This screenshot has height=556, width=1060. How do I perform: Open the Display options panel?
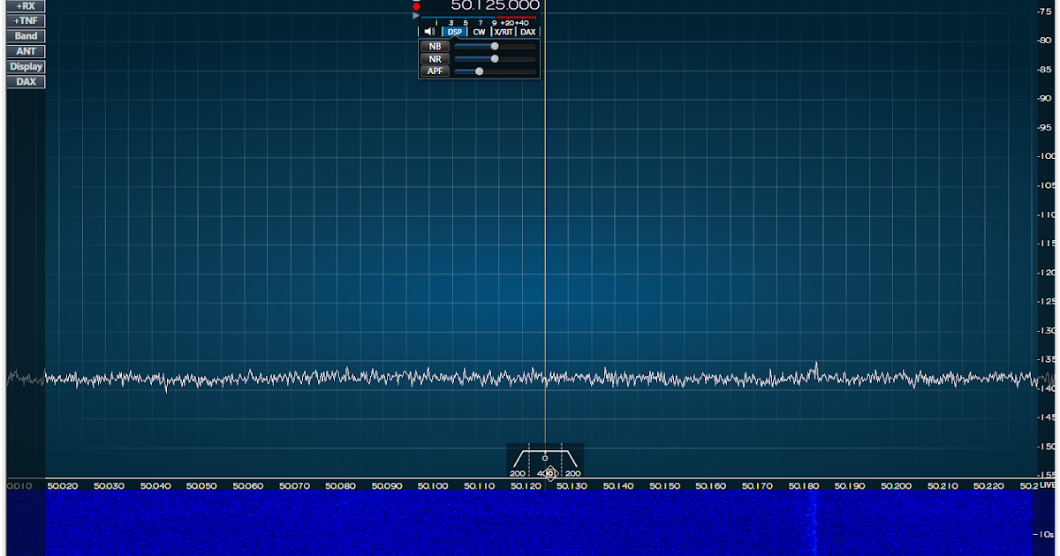[24, 65]
